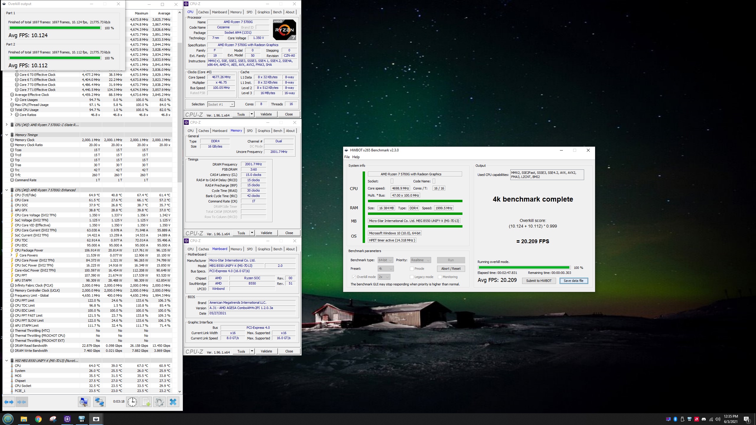Click the Core speed field in HWBOT
The height and width of the screenshot is (425, 756).
click(400, 188)
